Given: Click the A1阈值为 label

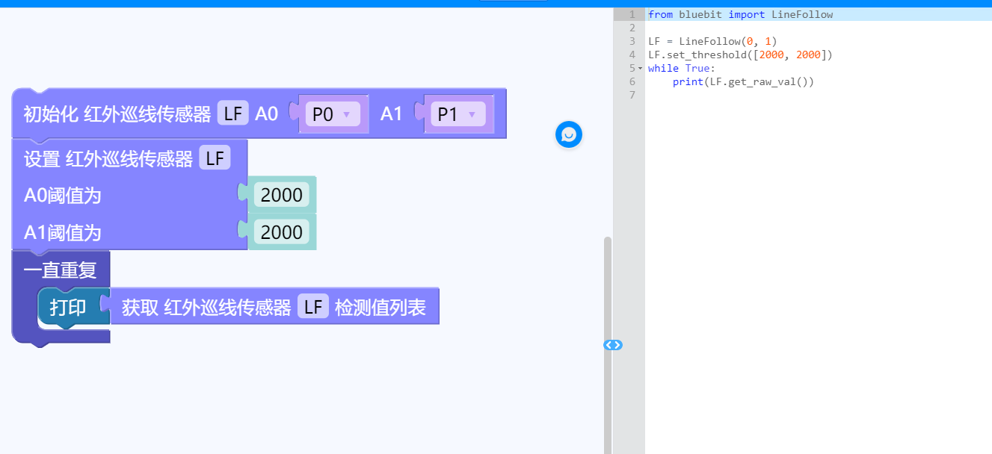Looking at the screenshot, I should tap(62, 233).
